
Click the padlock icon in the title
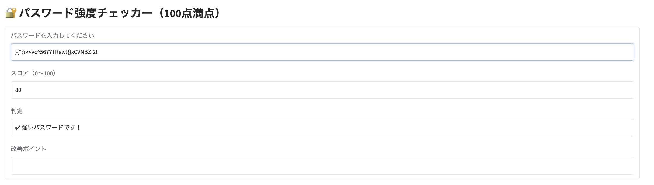pyautogui.click(x=10, y=12)
